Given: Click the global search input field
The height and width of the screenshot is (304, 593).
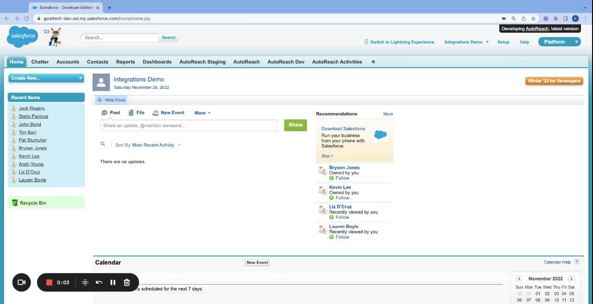Looking at the screenshot, I should pyautogui.click(x=120, y=38).
